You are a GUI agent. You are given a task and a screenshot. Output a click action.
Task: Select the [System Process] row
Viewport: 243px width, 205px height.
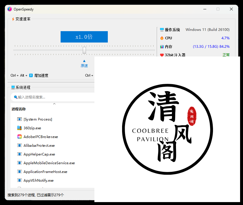point(53,119)
